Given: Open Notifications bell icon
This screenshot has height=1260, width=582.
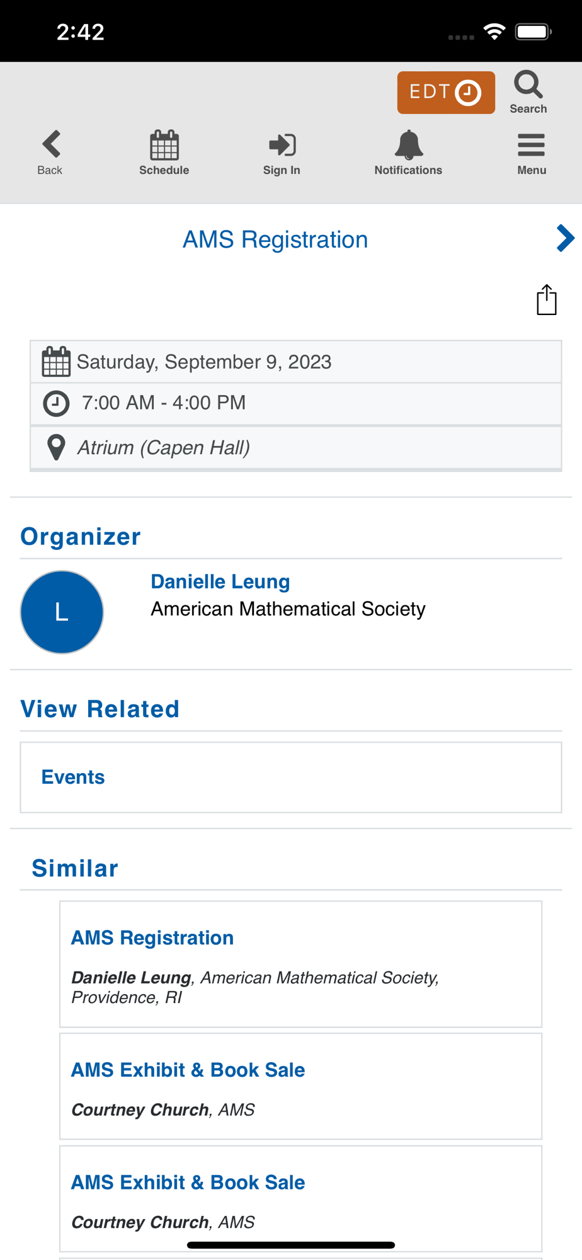Looking at the screenshot, I should pyautogui.click(x=408, y=145).
